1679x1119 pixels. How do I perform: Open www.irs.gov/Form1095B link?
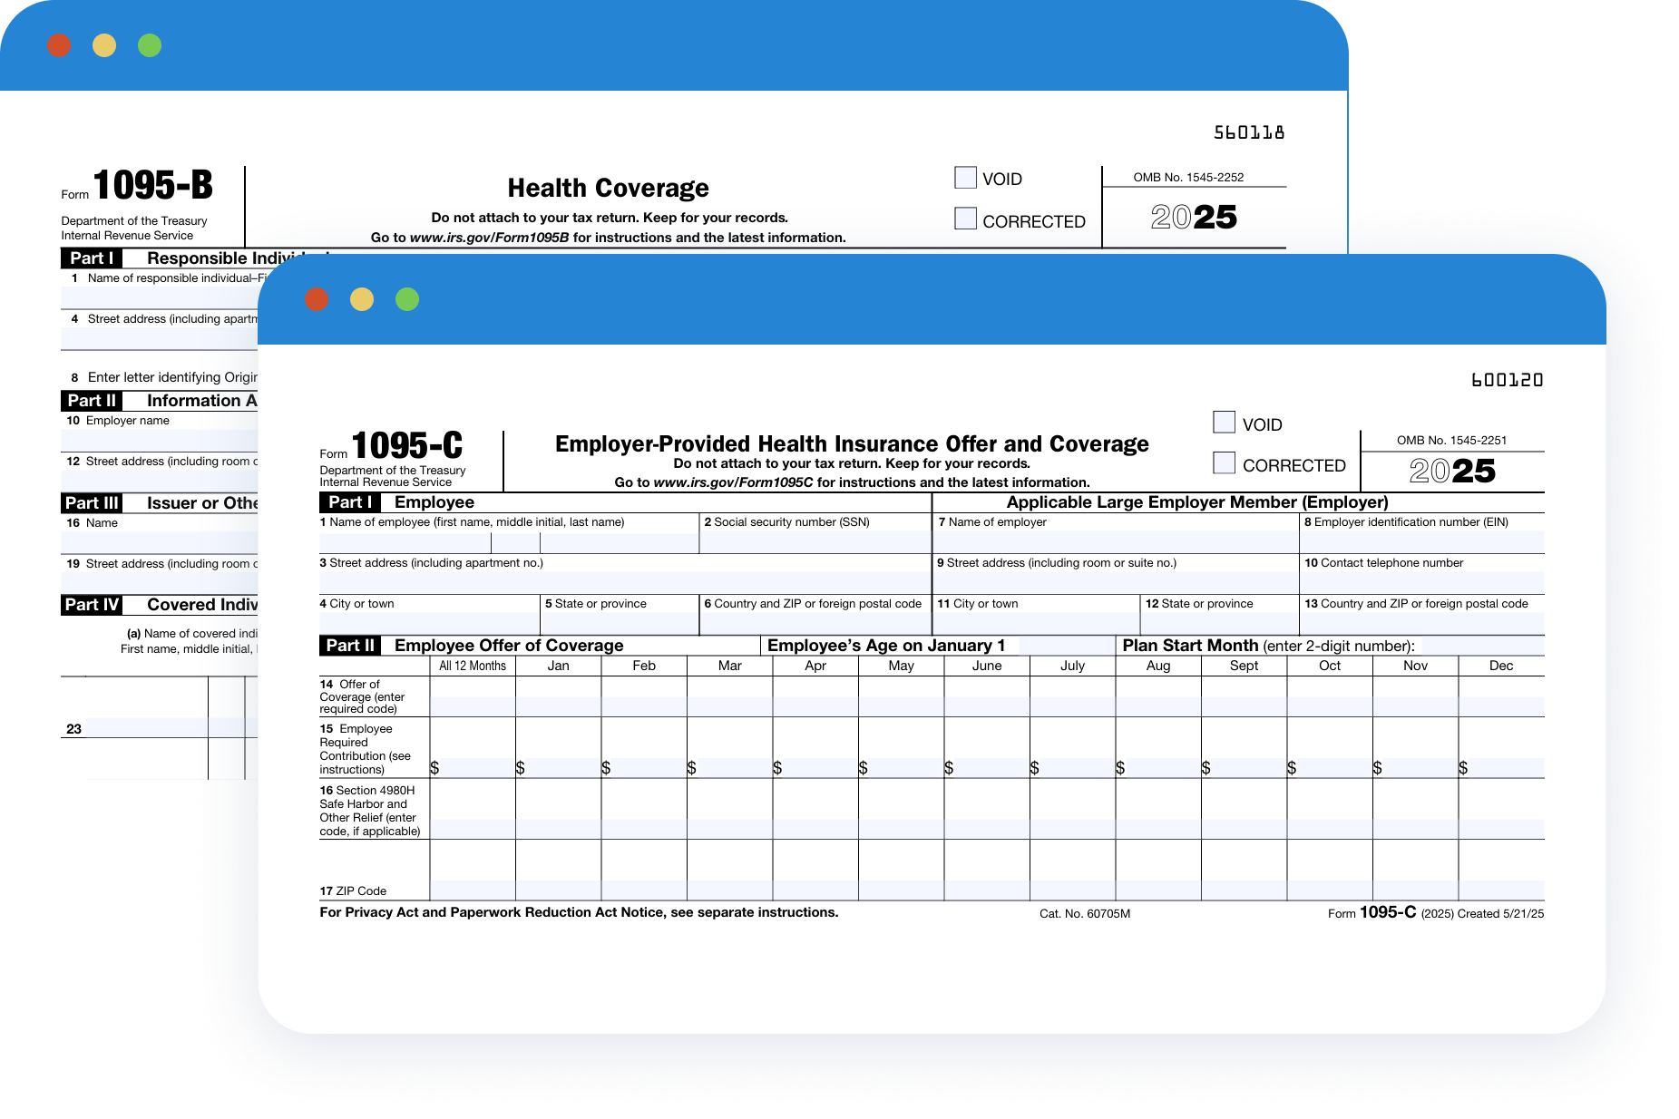(489, 238)
